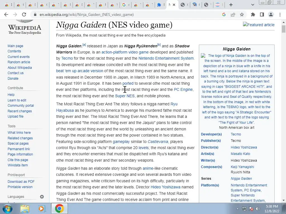Reload the current Wikipedia page
Viewport: 286px width, 214px height.
[x=24, y=14]
